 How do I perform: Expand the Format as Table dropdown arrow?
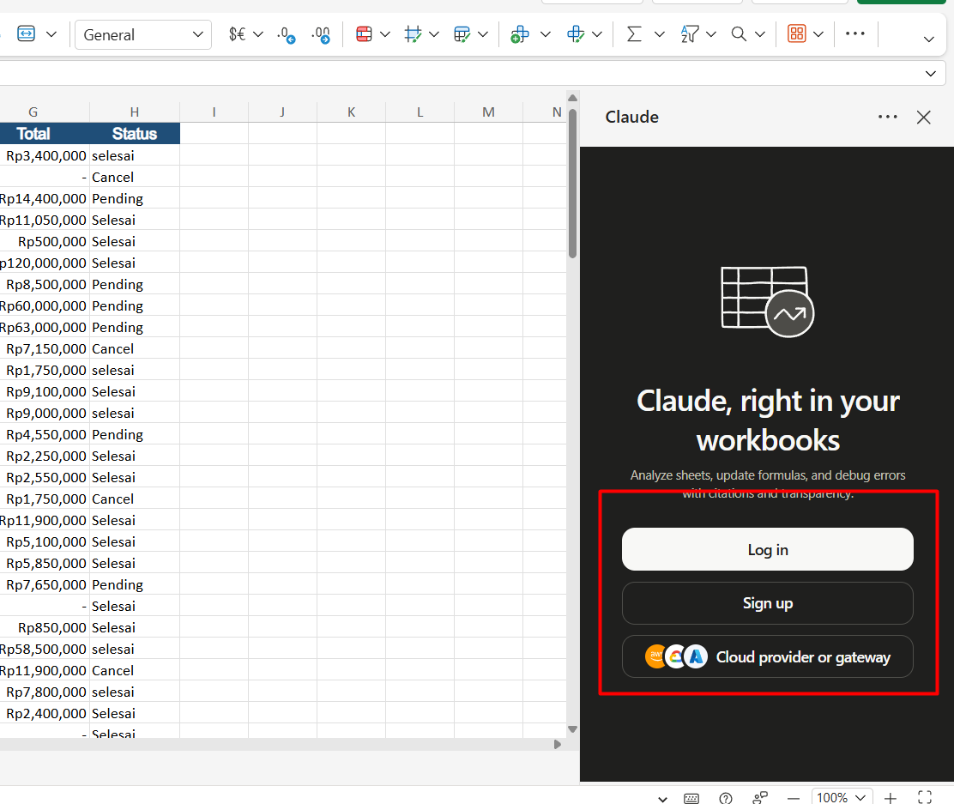483,34
